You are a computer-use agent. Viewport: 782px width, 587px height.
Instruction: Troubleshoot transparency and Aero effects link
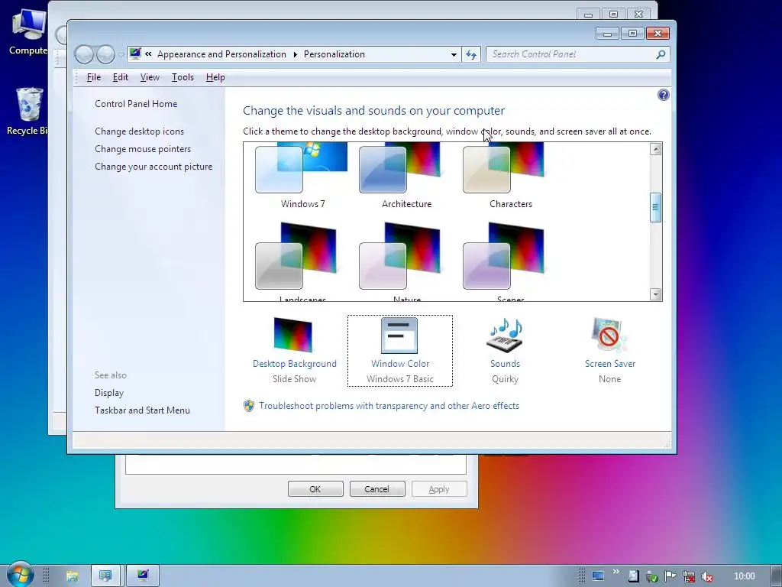pyautogui.click(x=389, y=406)
